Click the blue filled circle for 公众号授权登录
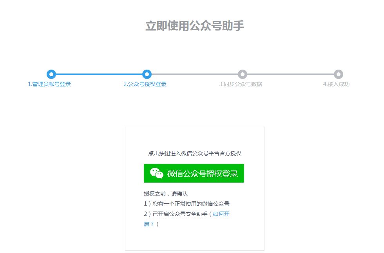This screenshot has width=384, height=253. tap(147, 74)
